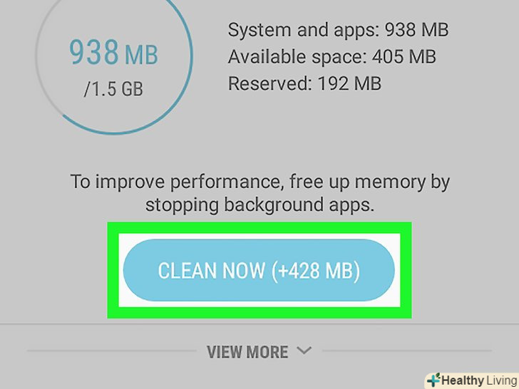This screenshot has width=519, height=389.
Task: Click the divider line left of VIEW MORE
Action: 112,351
